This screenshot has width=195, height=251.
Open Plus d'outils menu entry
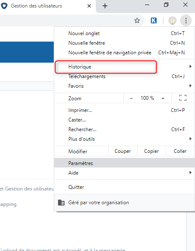125,139
